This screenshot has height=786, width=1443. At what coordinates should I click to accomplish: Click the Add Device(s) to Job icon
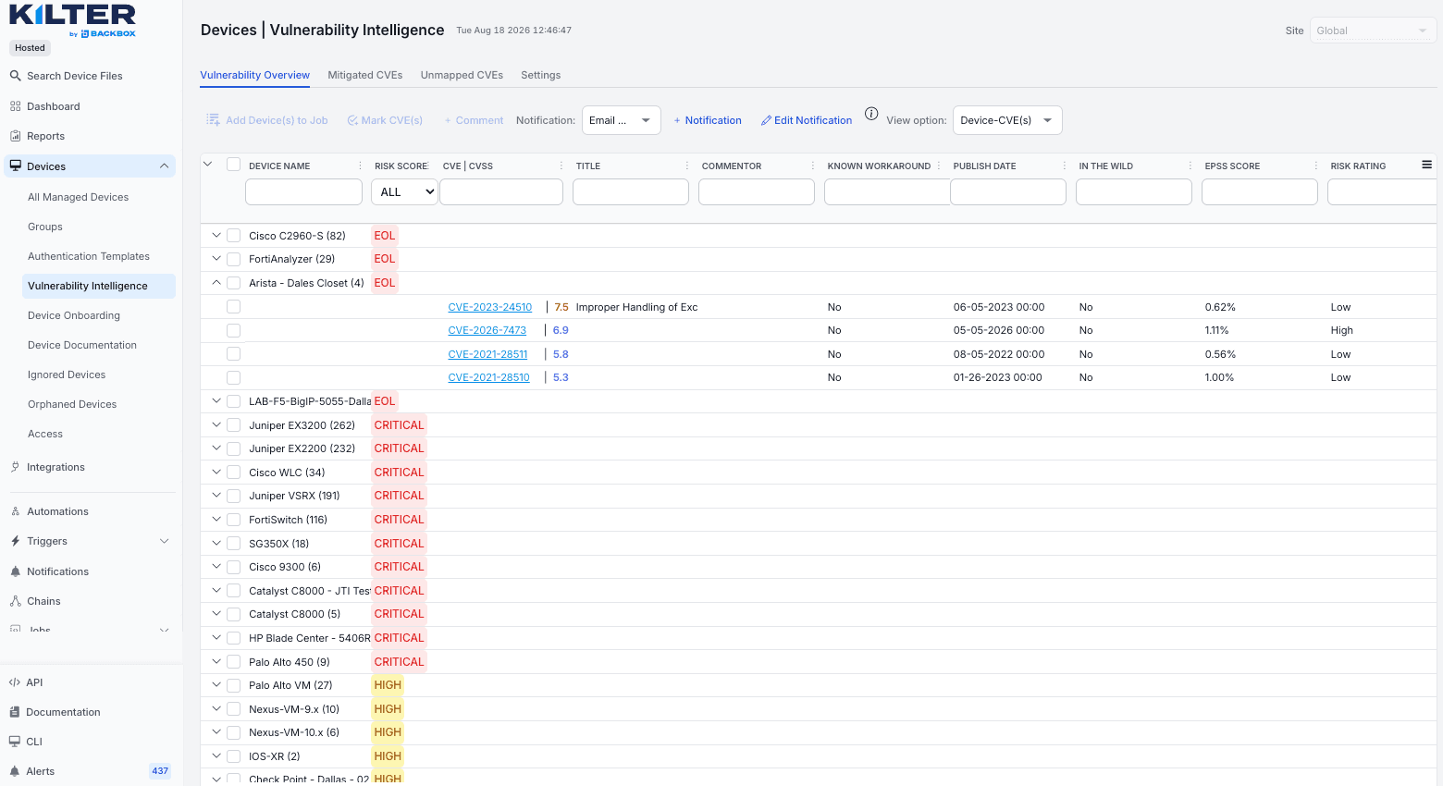pyautogui.click(x=213, y=120)
